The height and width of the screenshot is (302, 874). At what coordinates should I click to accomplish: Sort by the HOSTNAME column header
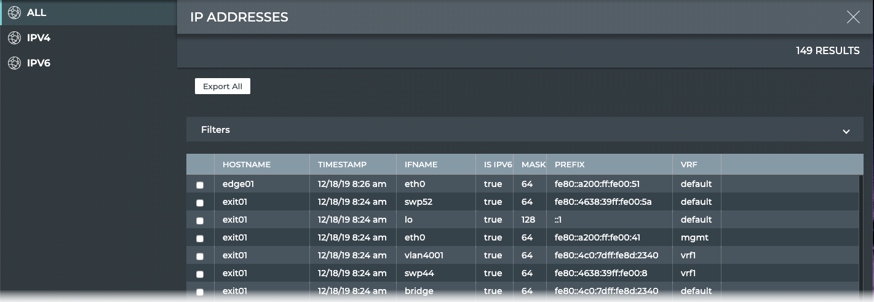pyautogui.click(x=247, y=165)
